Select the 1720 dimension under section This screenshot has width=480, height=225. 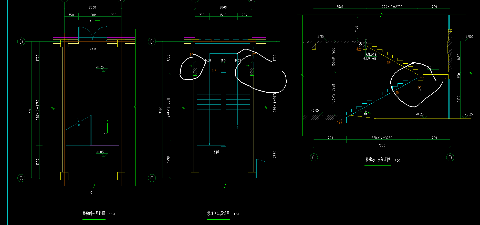[330, 138]
